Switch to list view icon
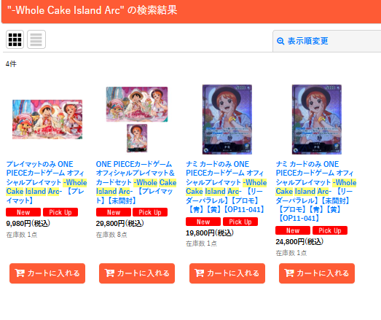 36,39
